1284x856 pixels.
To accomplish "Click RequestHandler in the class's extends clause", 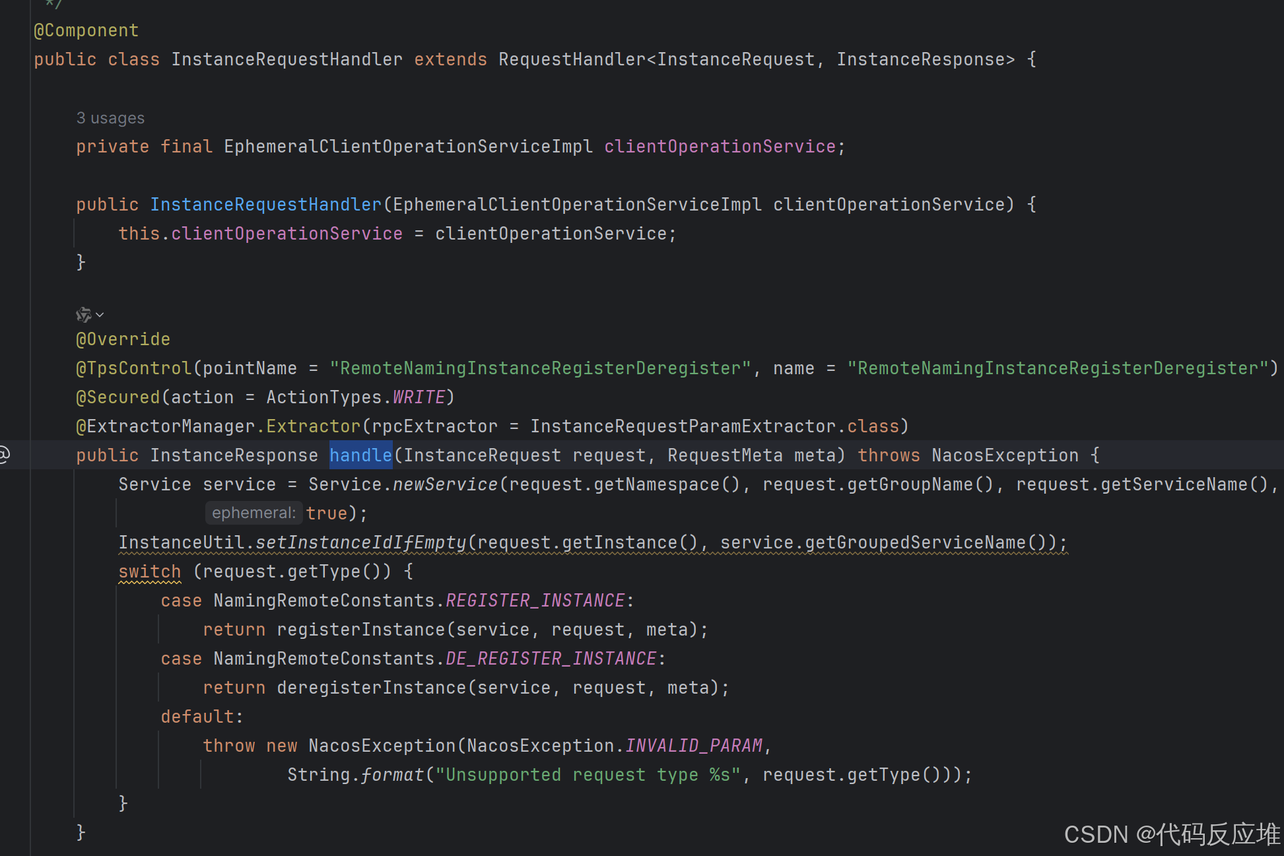I will tap(572, 59).
